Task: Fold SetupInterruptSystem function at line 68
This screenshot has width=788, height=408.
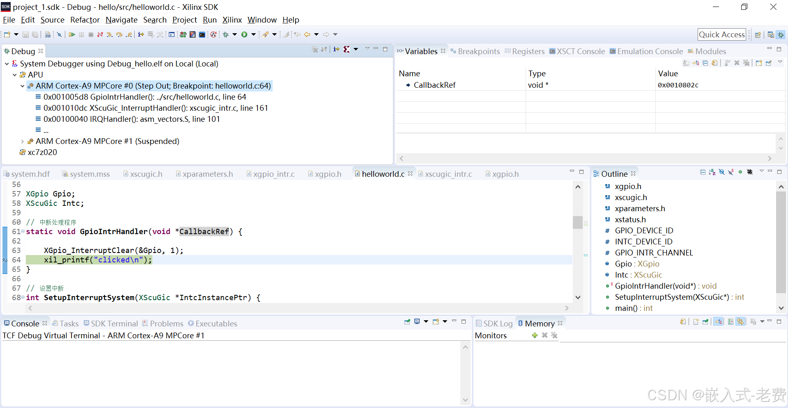Action: click(x=23, y=298)
